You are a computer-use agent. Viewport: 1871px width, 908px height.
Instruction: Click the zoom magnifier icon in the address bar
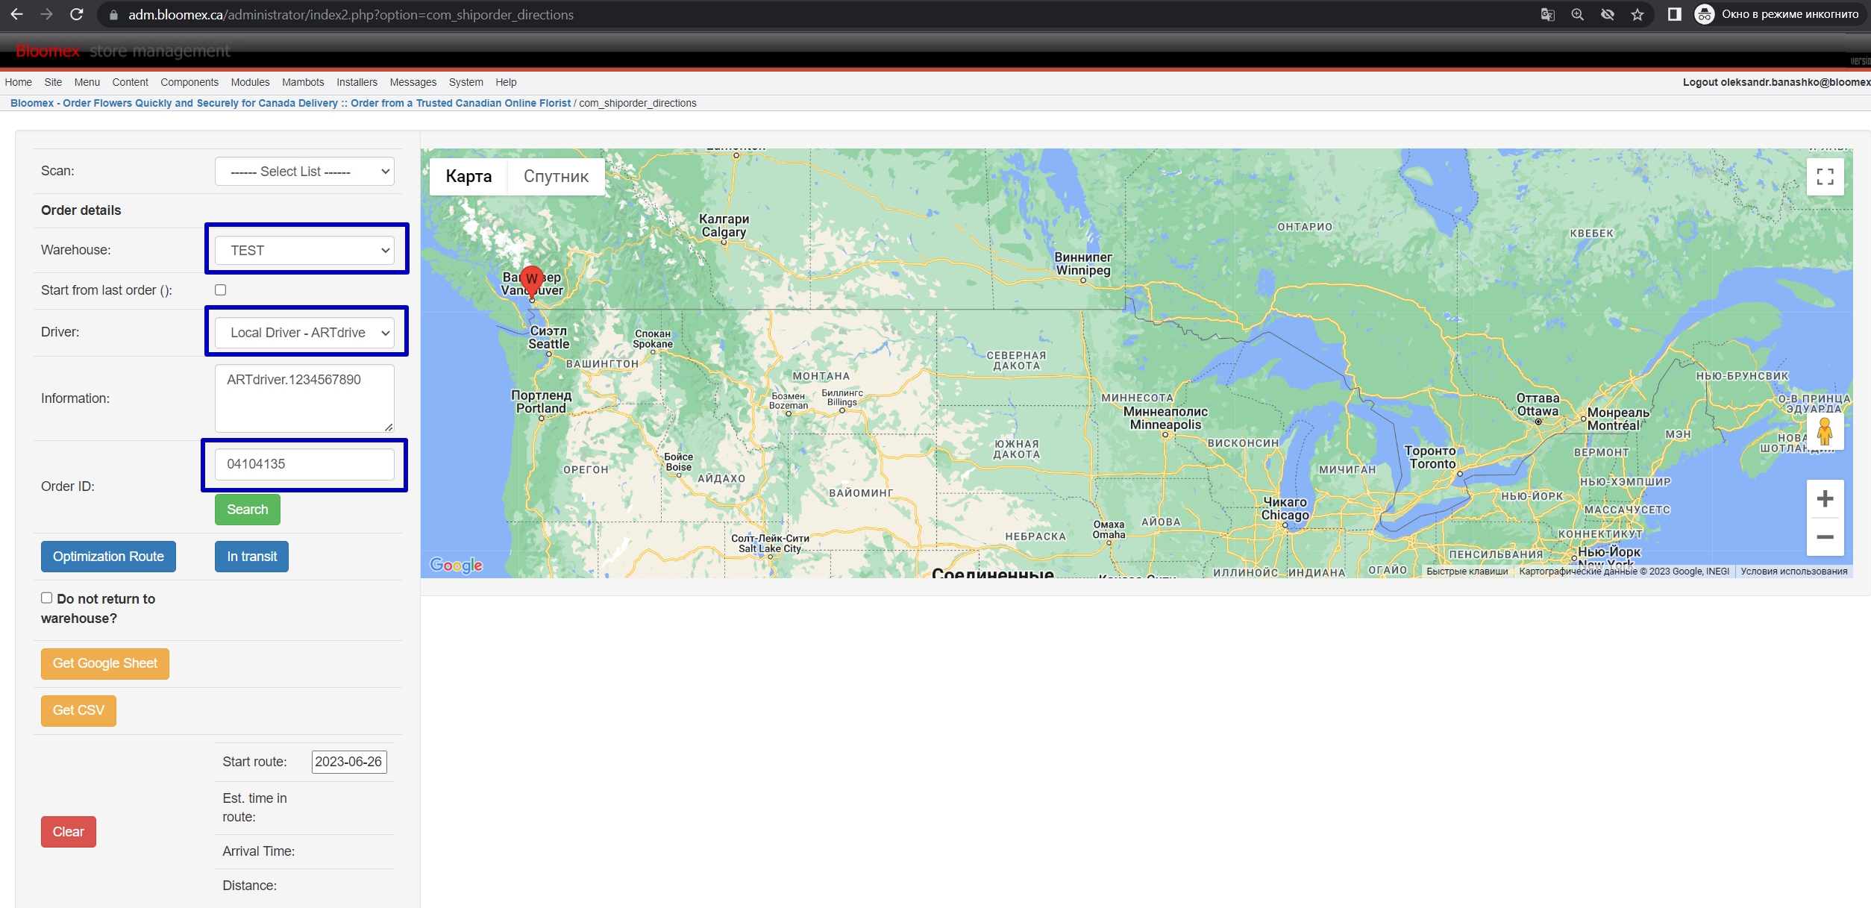click(x=1577, y=14)
